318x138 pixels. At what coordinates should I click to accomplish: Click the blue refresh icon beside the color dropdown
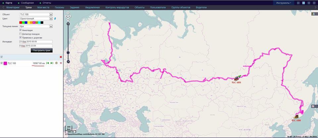pos(55,18)
